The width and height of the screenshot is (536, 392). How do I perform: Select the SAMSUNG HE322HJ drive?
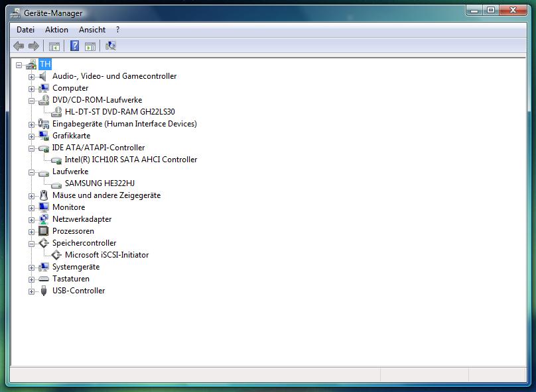[100, 183]
